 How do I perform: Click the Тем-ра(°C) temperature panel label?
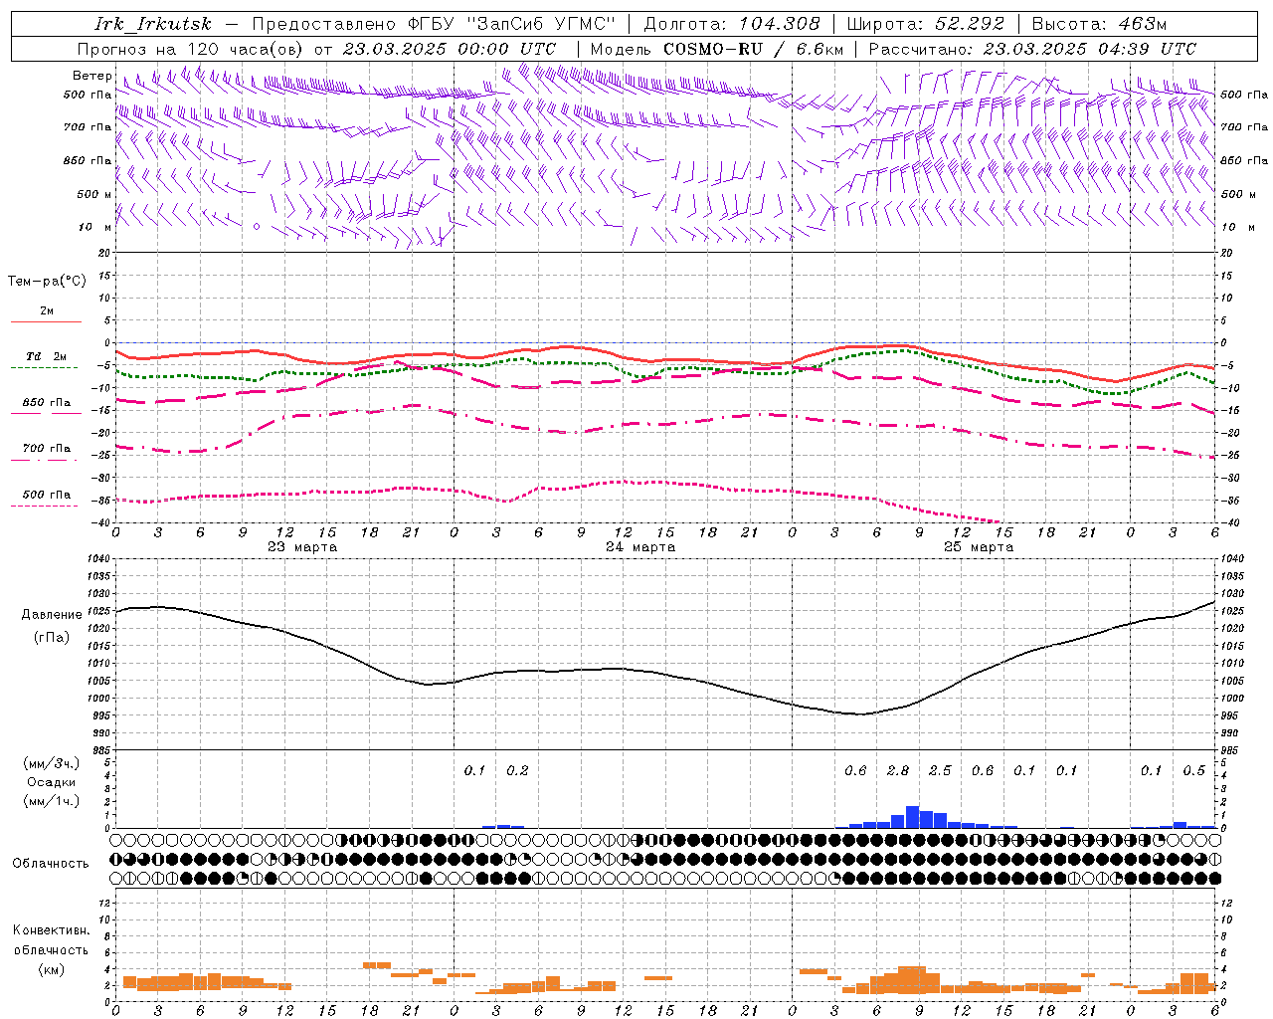(x=47, y=282)
